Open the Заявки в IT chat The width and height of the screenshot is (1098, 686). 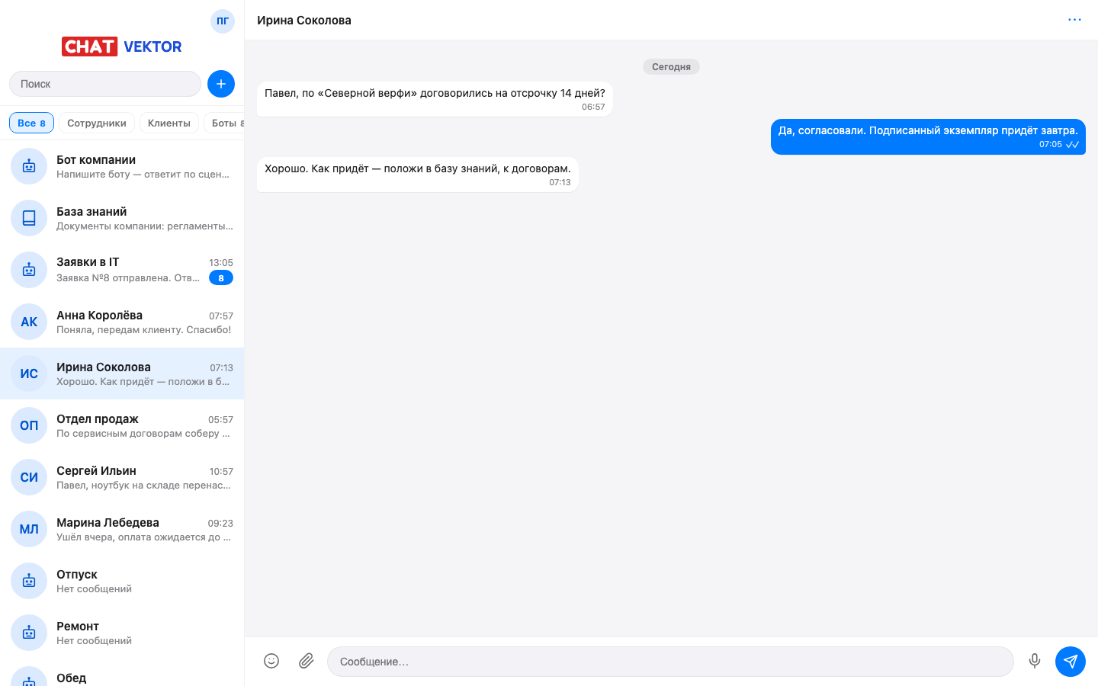(x=122, y=270)
